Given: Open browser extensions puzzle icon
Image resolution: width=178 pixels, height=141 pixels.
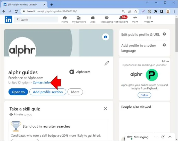Looking at the screenshot, I should click(x=156, y=11).
